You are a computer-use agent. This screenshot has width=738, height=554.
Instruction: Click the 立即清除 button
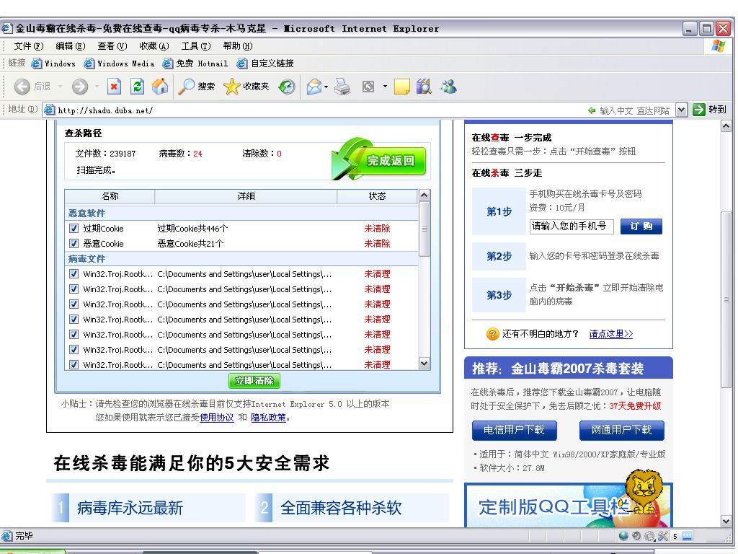(x=254, y=381)
